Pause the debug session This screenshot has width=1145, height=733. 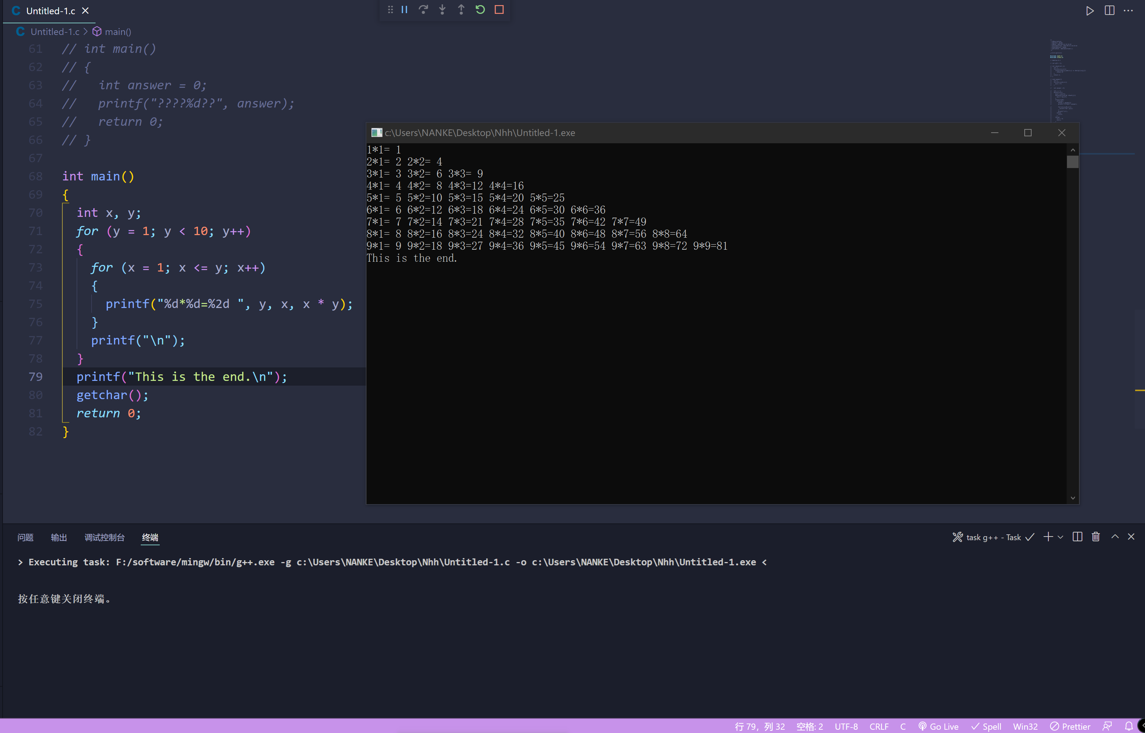point(404,9)
